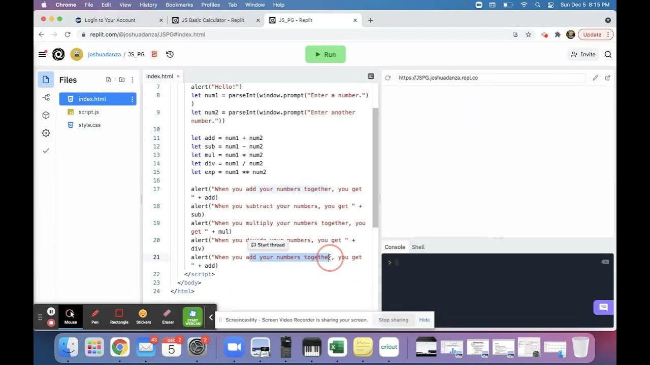Bookmark this page with star icon

point(528,34)
